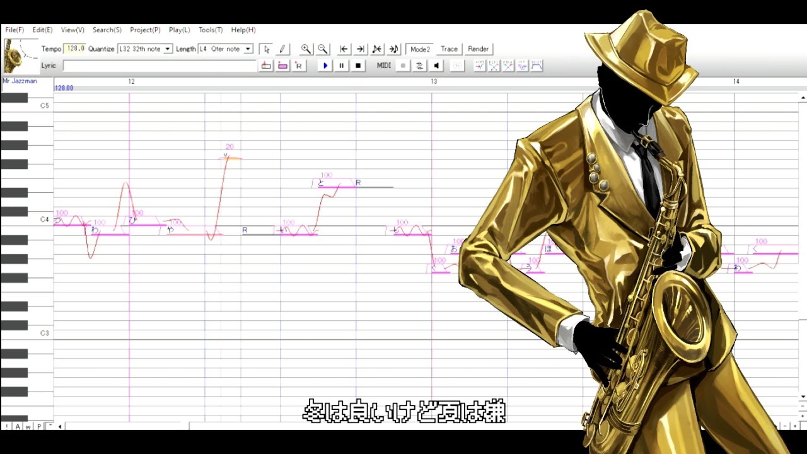
Task: Open the Help(H) menu
Action: (x=243, y=30)
